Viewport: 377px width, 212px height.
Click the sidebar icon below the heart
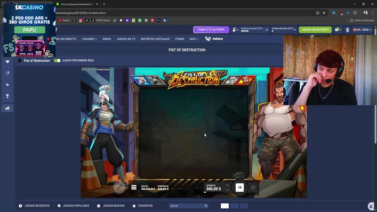pos(7,73)
